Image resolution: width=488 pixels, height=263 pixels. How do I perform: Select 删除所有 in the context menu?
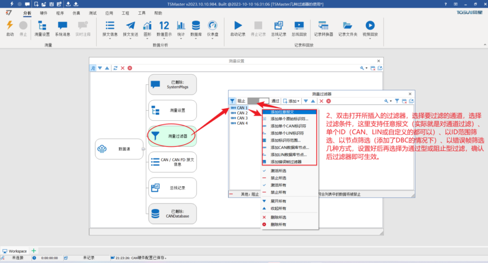coord(279,224)
